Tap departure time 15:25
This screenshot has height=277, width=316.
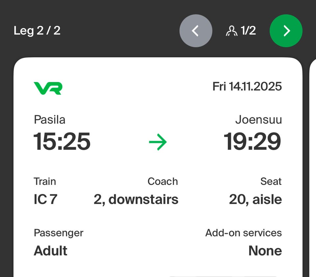click(x=62, y=142)
